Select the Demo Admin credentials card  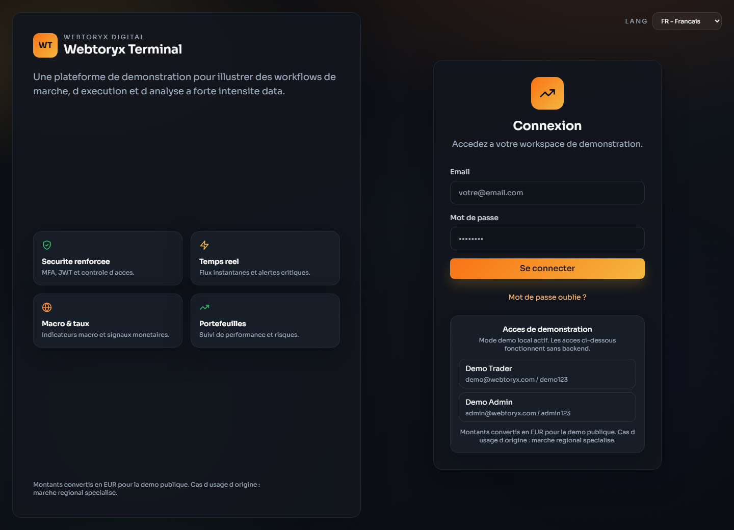(547, 407)
